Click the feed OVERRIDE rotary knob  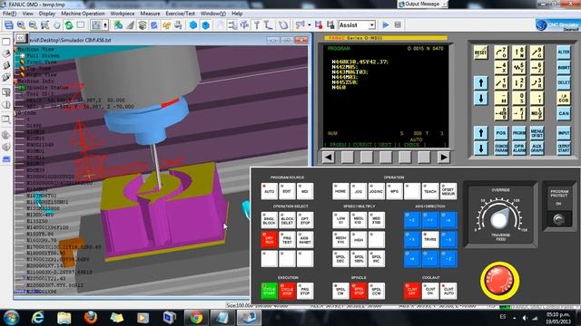click(499, 219)
